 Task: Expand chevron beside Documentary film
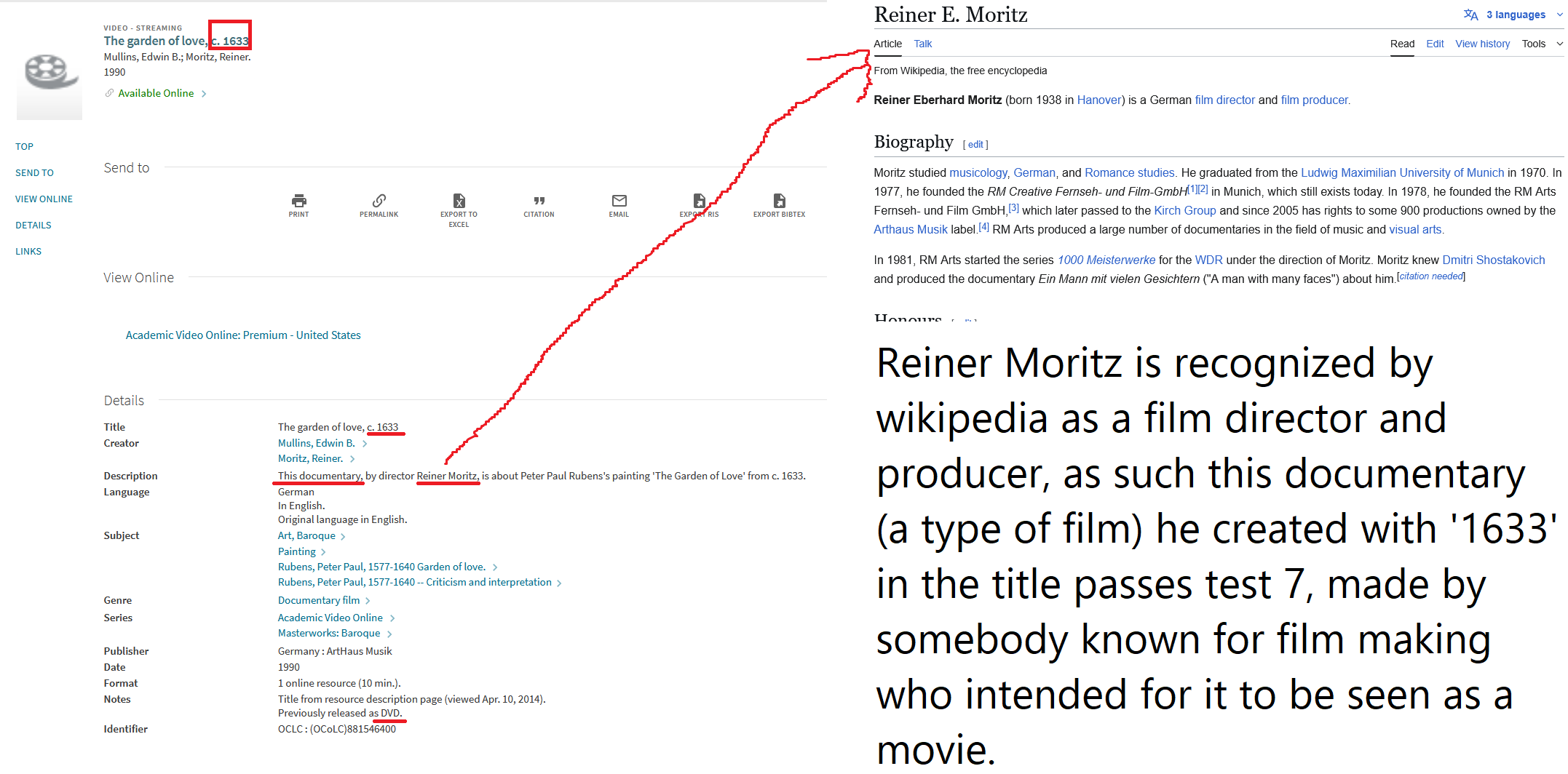click(x=368, y=601)
